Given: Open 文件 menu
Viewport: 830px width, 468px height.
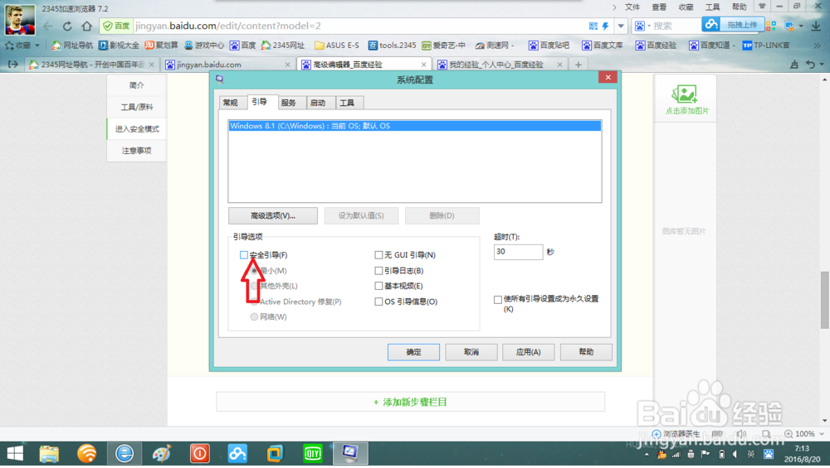Looking at the screenshot, I should tap(632, 7).
